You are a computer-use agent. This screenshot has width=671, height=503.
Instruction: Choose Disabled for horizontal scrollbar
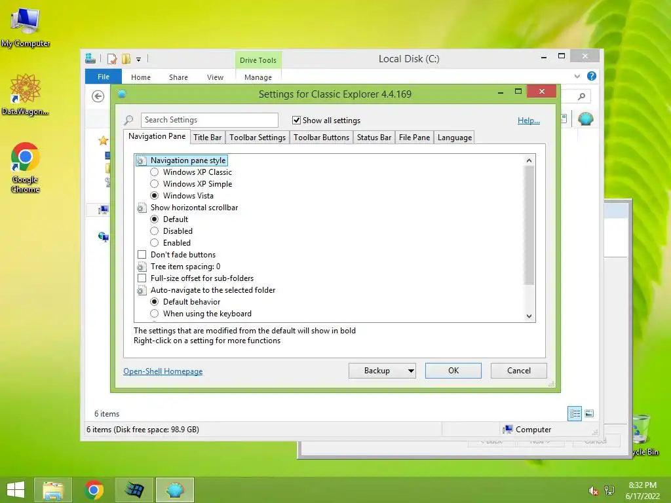click(155, 231)
